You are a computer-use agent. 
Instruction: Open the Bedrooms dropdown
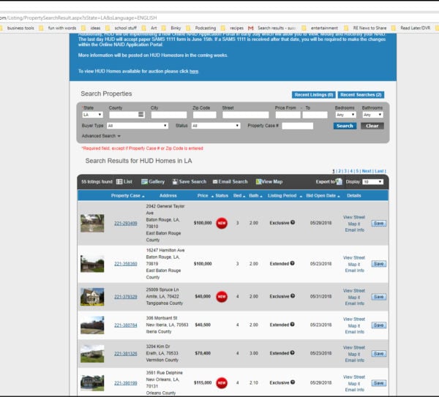pos(346,115)
